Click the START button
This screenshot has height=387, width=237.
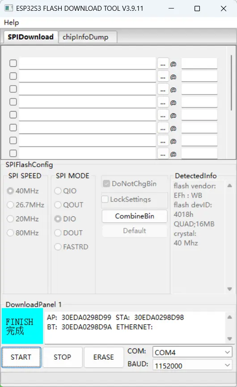click(x=21, y=357)
